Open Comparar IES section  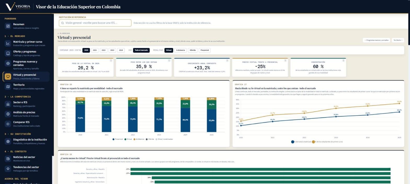[x=26, y=124]
